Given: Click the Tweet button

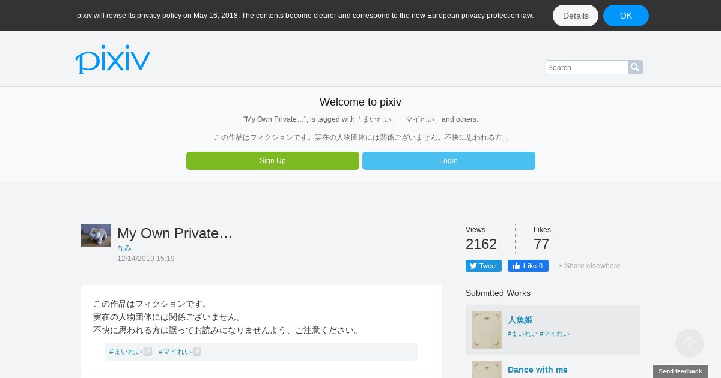Looking at the screenshot, I should point(484,266).
